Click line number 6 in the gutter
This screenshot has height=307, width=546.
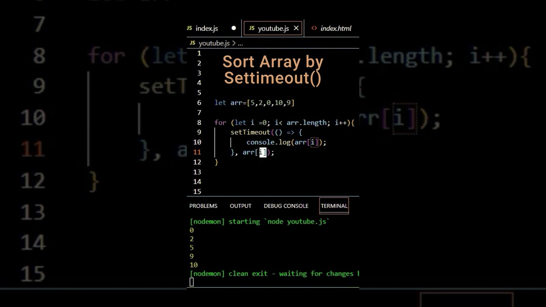199,103
